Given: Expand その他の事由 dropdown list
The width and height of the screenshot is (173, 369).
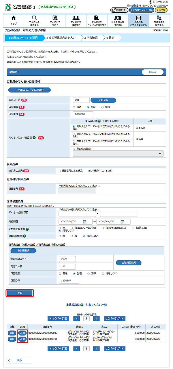Looking at the screenshot, I should tap(118, 154).
